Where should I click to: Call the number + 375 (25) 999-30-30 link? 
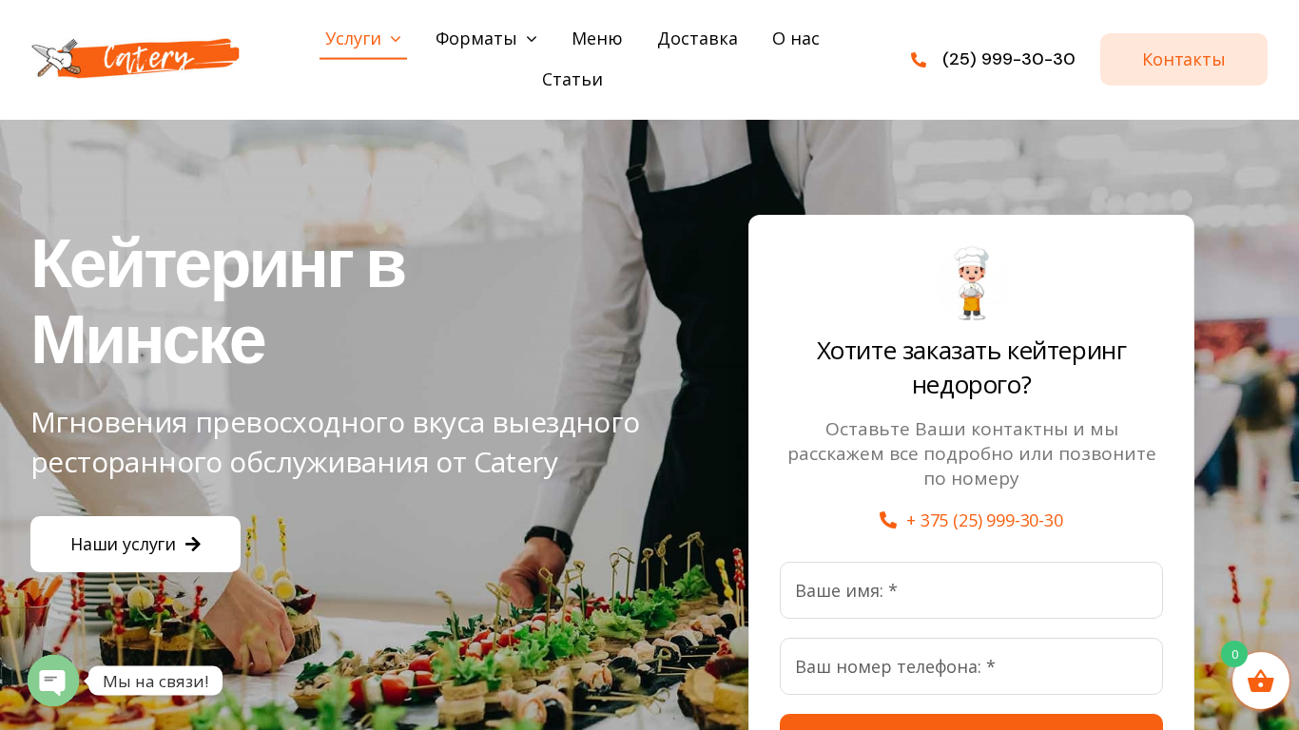pyautogui.click(x=984, y=520)
